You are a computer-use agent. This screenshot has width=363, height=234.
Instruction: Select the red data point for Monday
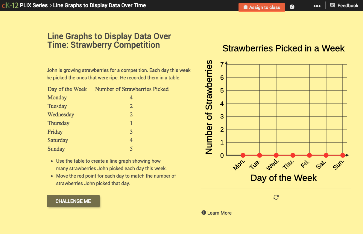click(x=243, y=155)
